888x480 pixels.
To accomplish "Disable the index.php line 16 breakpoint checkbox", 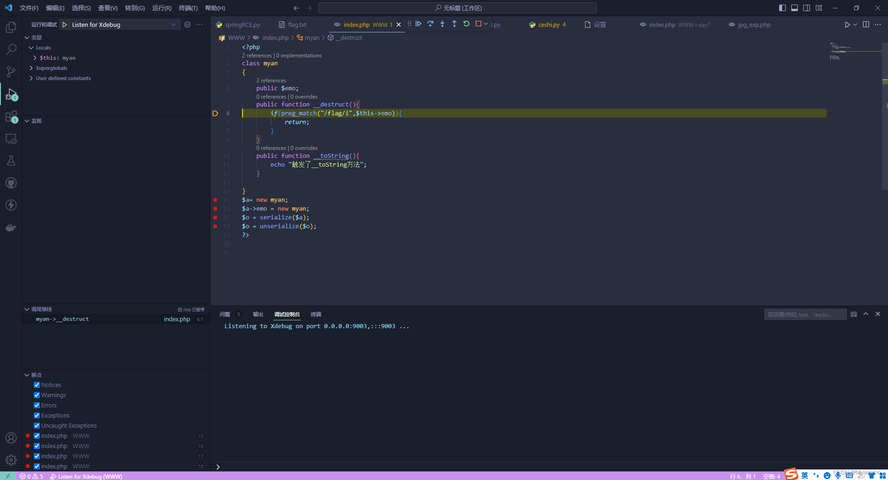I will pos(37,446).
